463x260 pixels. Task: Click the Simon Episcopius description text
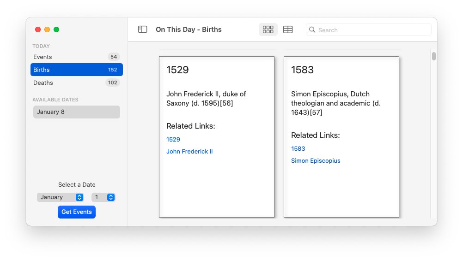tap(336, 103)
